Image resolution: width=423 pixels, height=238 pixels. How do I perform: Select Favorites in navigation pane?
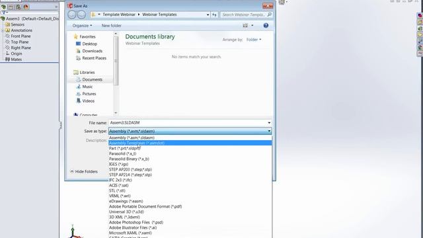(87, 37)
